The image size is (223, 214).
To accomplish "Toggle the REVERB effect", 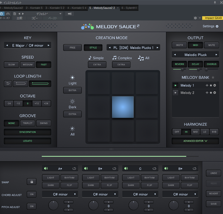I will pyautogui.click(x=179, y=64).
